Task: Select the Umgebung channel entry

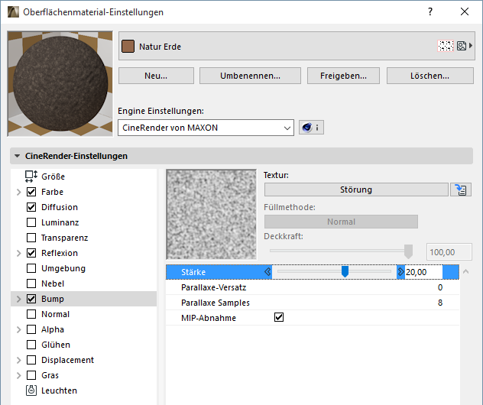Action: tap(63, 268)
